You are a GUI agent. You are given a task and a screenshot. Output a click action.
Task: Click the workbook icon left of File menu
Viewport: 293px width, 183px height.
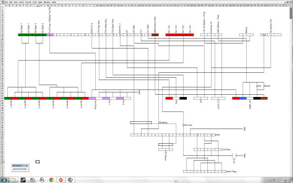2,2
